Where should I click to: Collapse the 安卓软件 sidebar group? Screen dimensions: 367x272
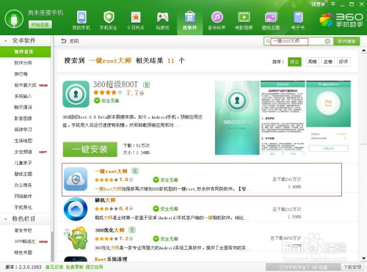coord(6,41)
